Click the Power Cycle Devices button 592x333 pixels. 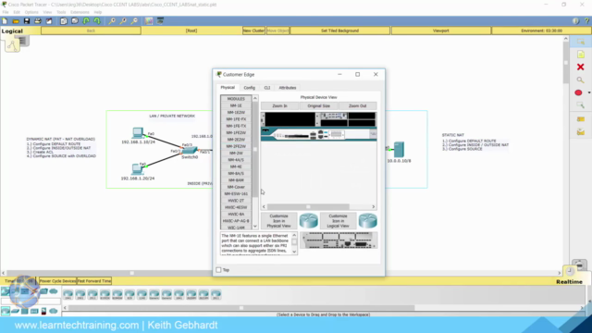pos(57,281)
